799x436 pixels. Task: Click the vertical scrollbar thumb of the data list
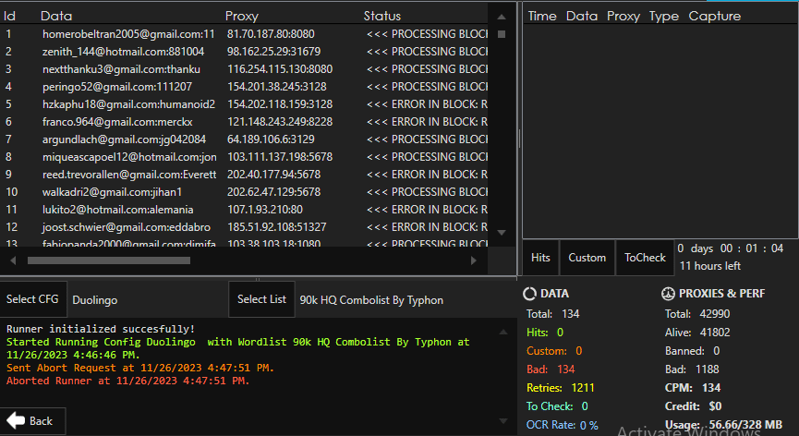pyautogui.click(x=502, y=34)
